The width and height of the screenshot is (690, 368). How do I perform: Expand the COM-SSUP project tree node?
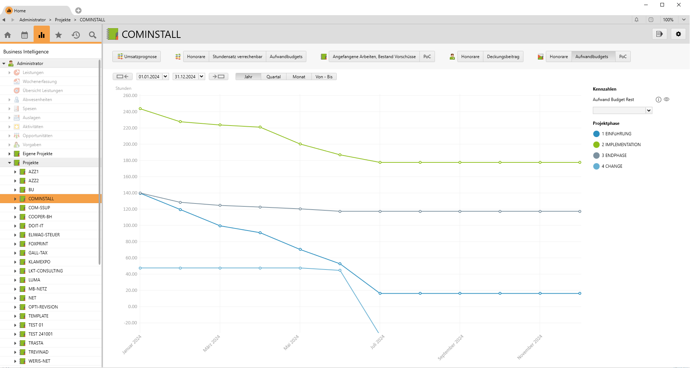click(x=15, y=208)
